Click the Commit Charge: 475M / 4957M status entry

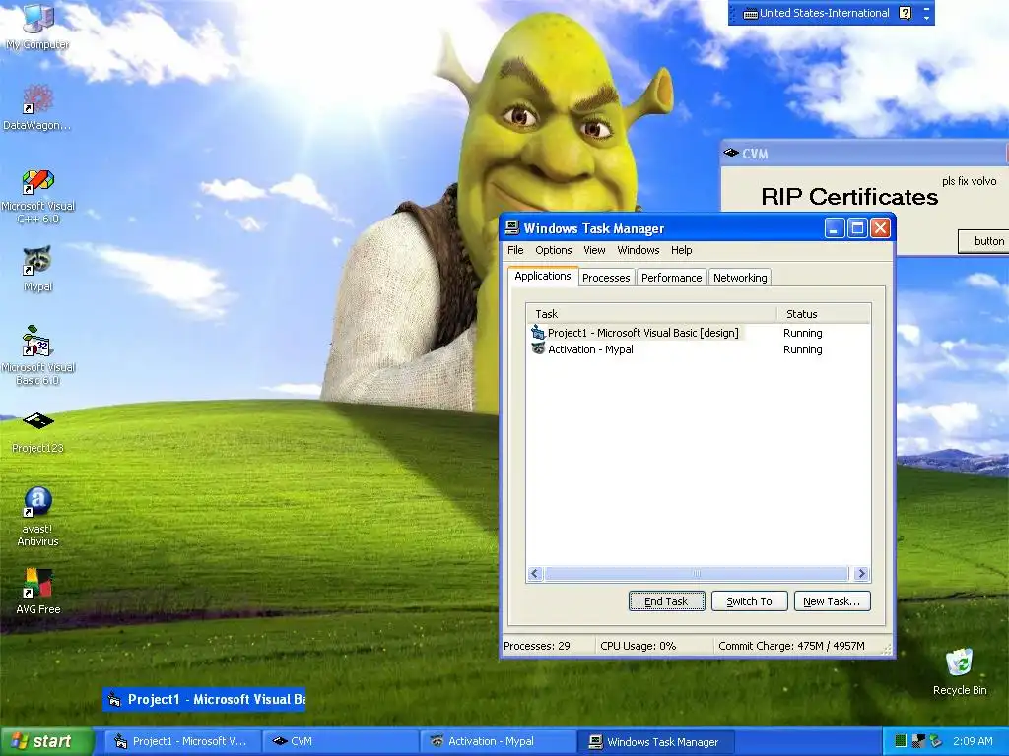point(791,646)
